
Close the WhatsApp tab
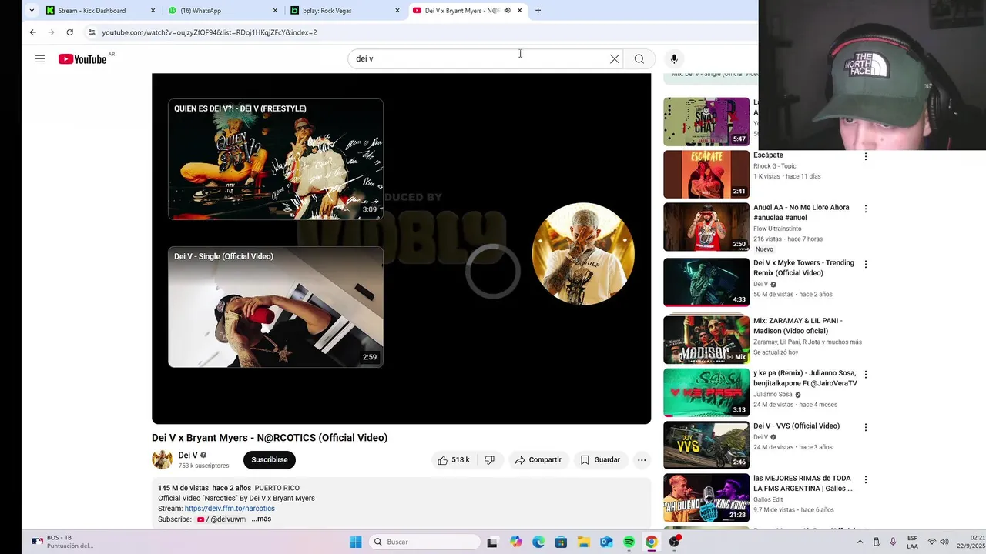pyautogui.click(x=275, y=11)
